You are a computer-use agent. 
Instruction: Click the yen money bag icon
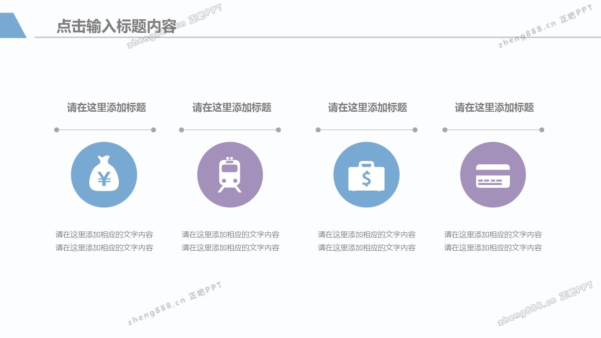pyautogui.click(x=104, y=175)
